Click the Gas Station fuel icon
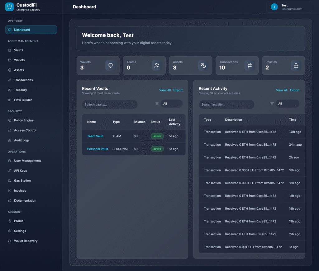Image resolution: width=319 pixels, height=271 pixels. tap(10, 180)
